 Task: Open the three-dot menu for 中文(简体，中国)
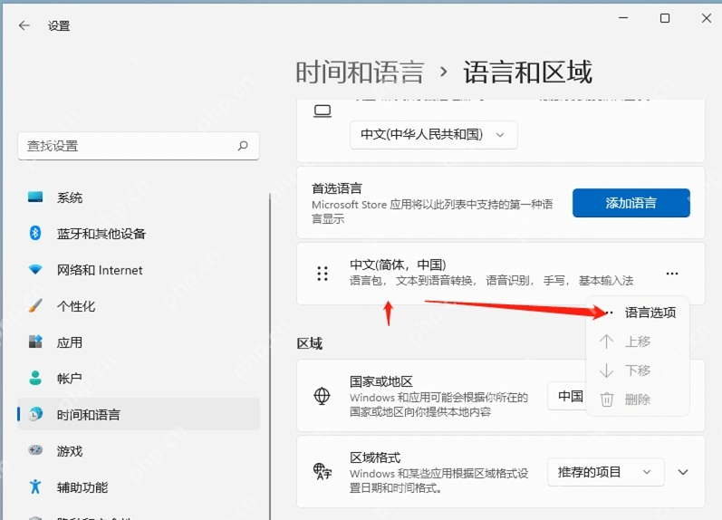tap(672, 274)
